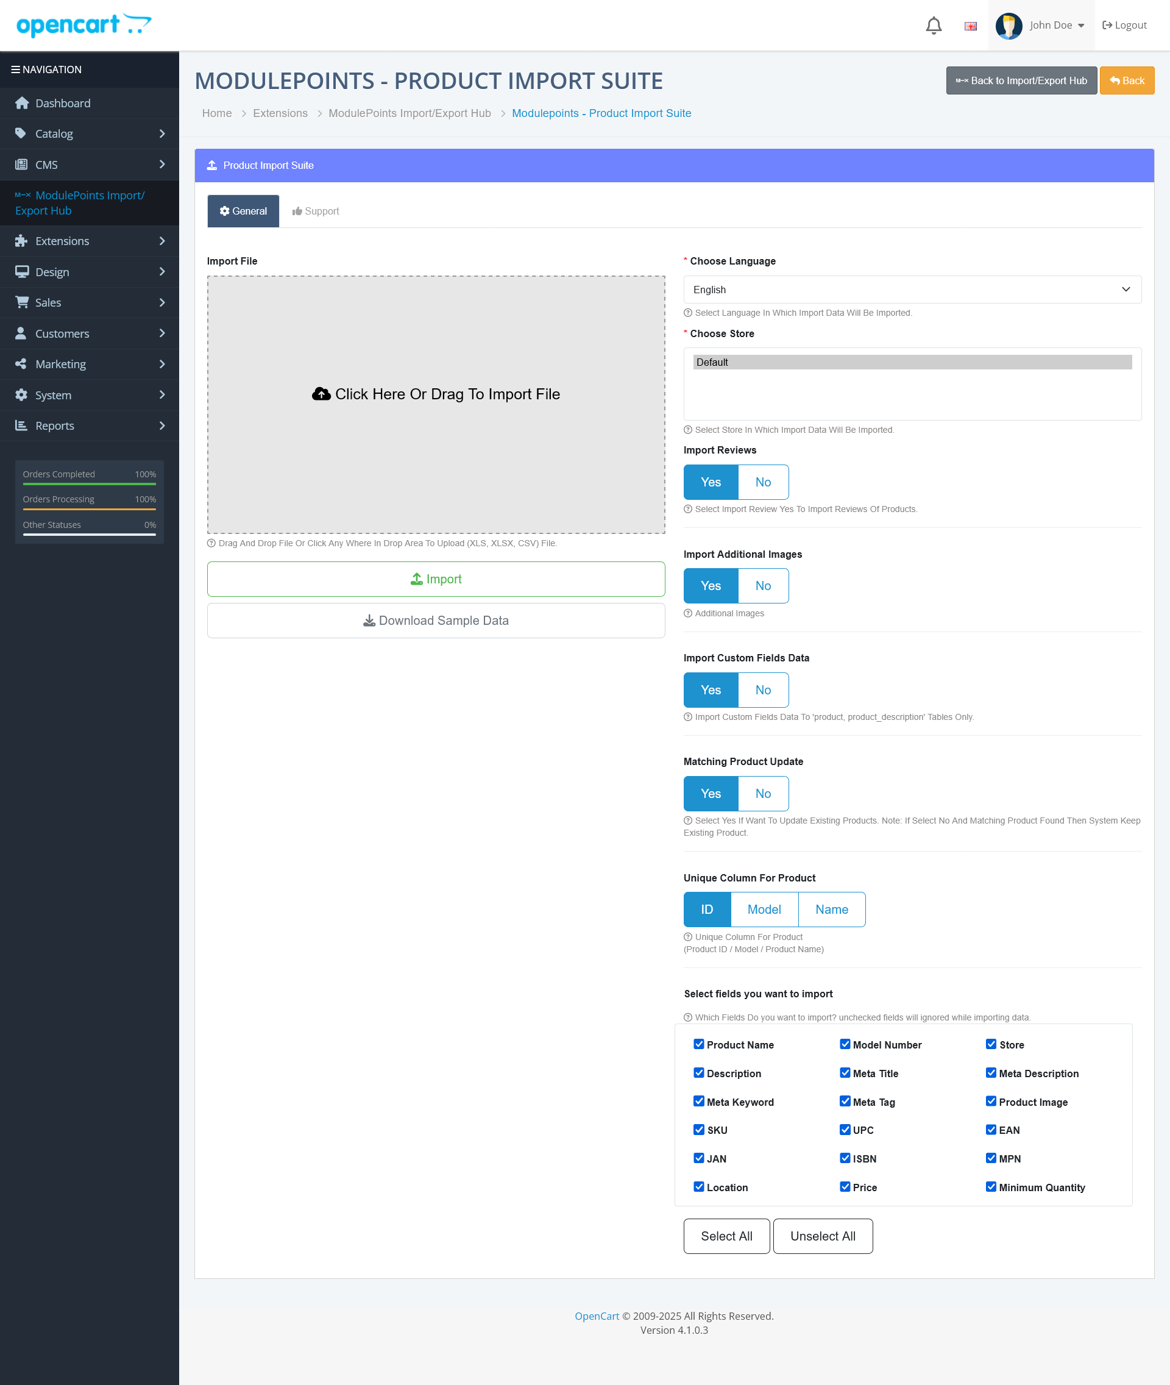The image size is (1170, 1385).
Task: Select the General tab
Action: pyautogui.click(x=243, y=211)
